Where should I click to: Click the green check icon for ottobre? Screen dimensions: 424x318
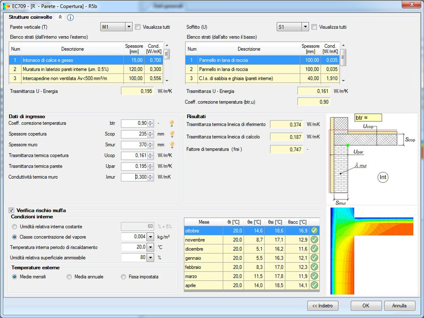pos(314,231)
